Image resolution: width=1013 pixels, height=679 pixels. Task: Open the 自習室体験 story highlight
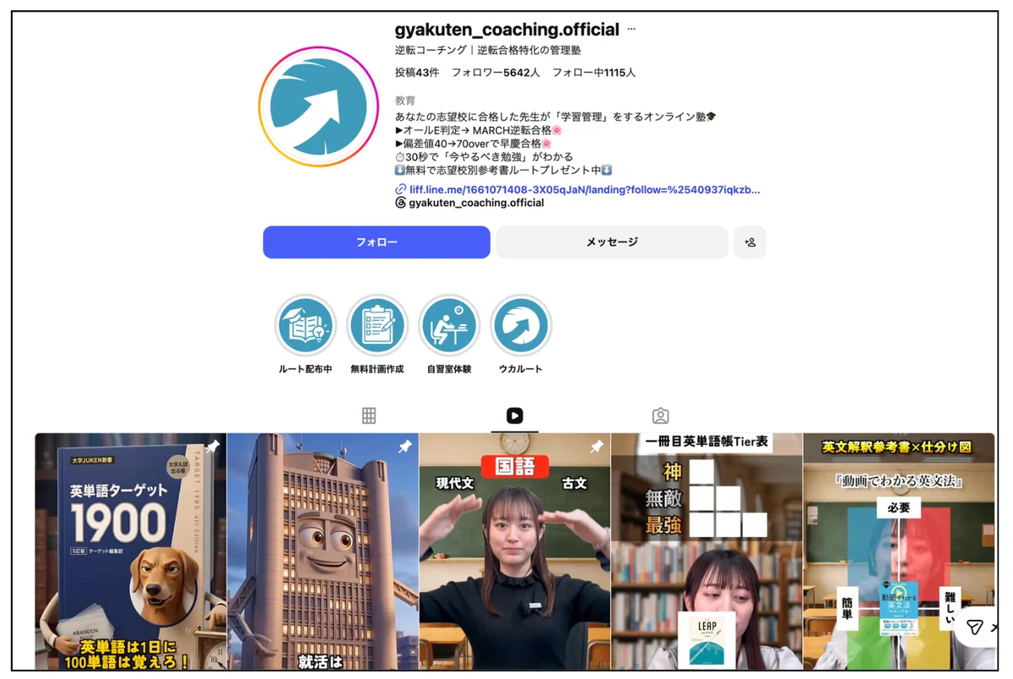click(x=449, y=334)
